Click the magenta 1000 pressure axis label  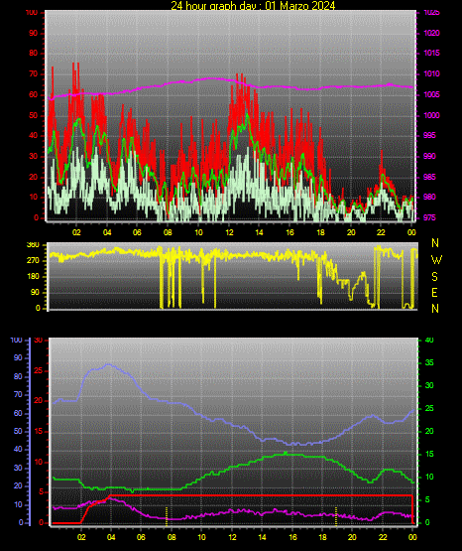(431, 115)
